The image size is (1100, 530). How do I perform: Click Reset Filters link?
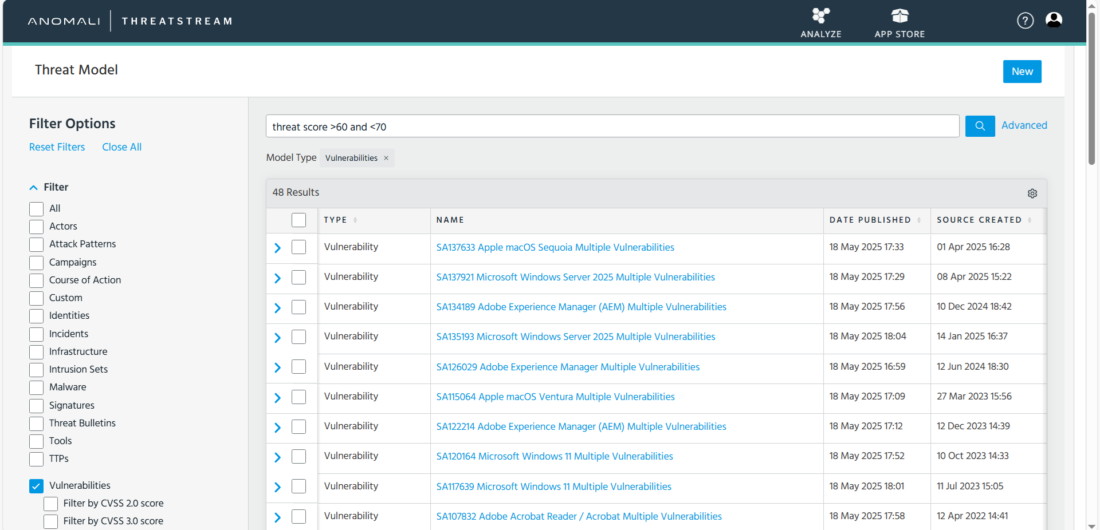tap(57, 147)
